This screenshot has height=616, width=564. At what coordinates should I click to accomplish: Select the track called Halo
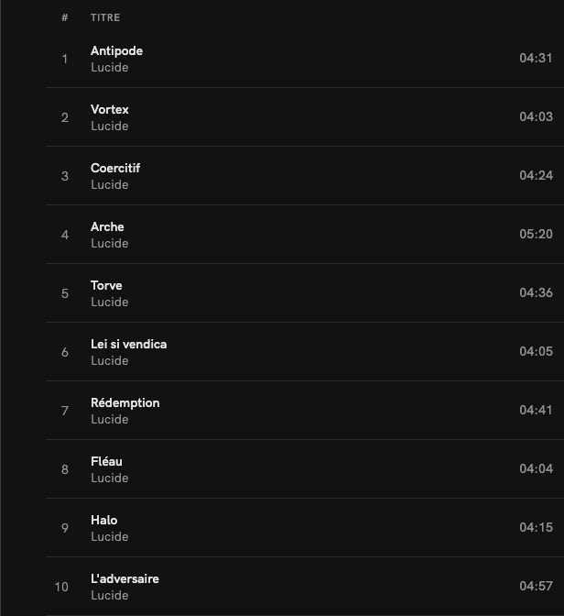(x=103, y=520)
